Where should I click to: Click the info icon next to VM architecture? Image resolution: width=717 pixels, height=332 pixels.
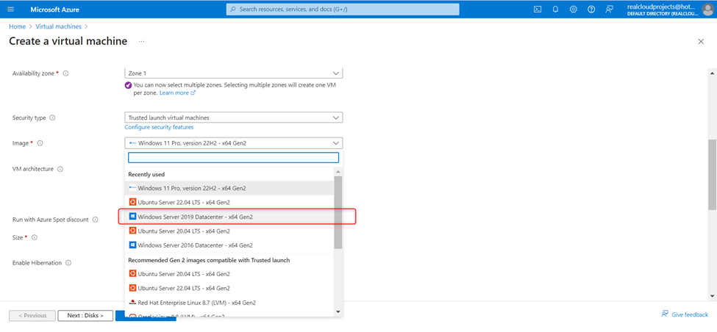60,169
